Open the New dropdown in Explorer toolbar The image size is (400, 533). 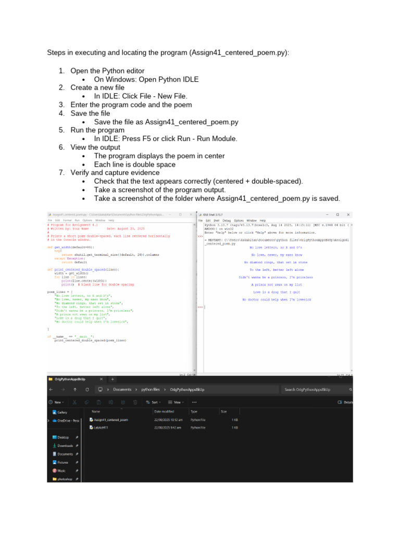coord(56,402)
